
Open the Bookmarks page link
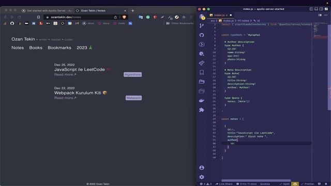pyautogui.click(x=59, y=48)
